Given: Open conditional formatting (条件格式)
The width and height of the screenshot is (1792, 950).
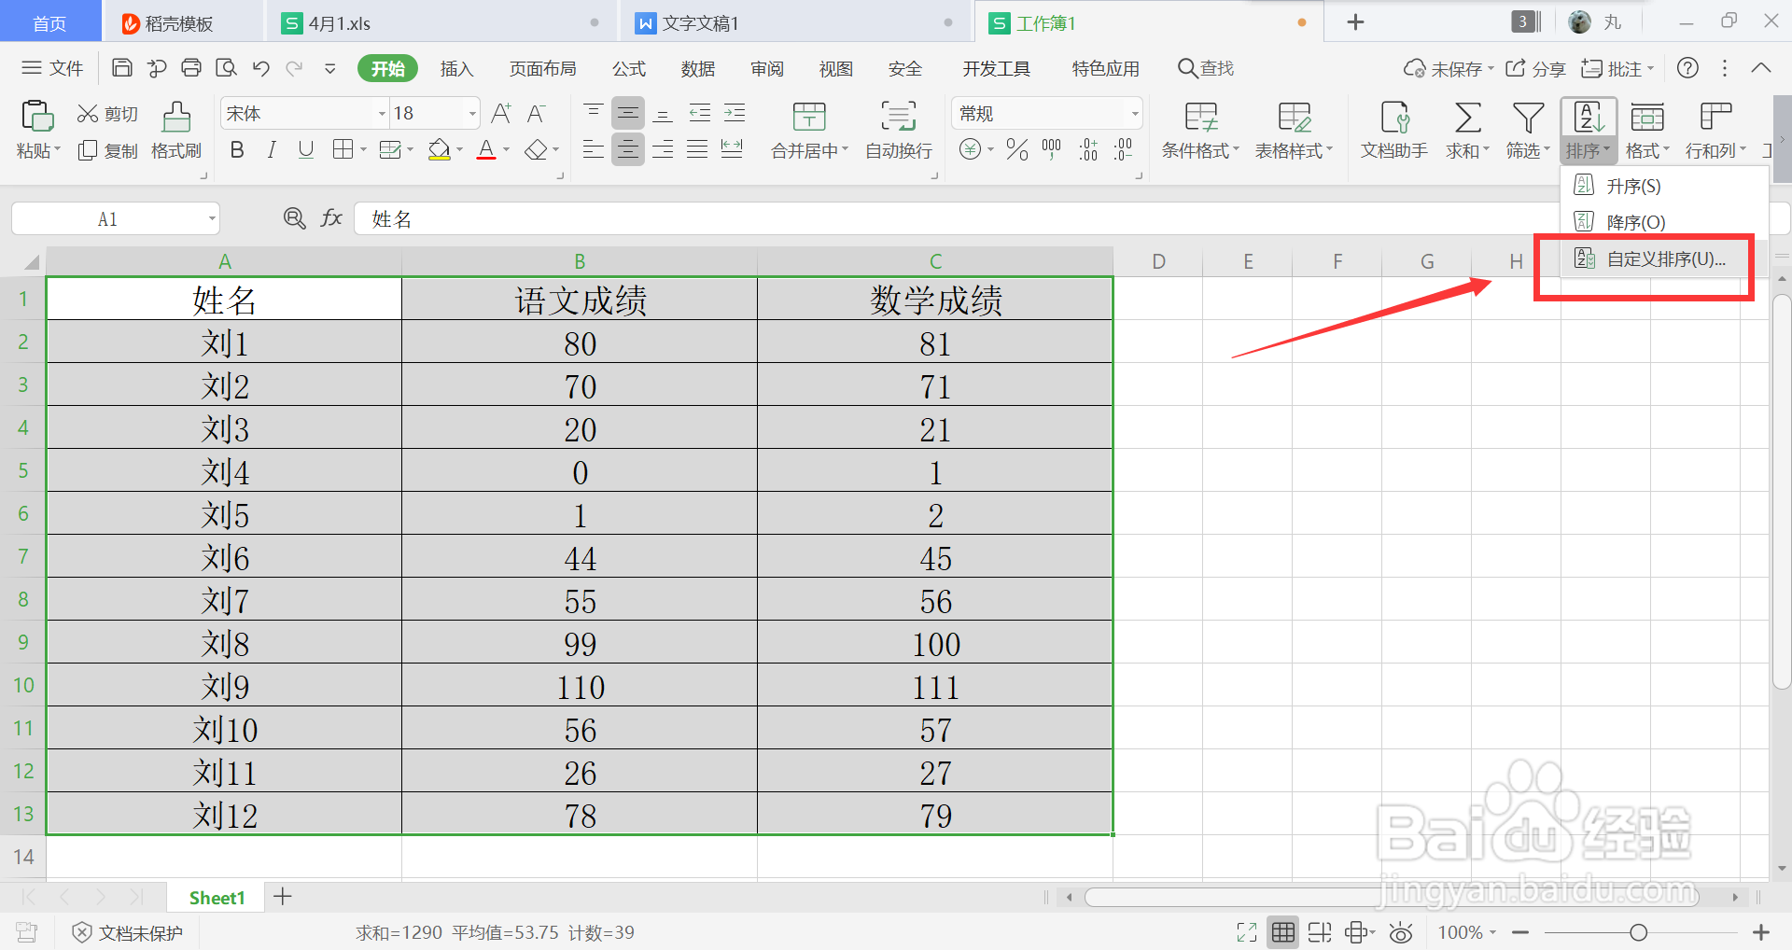Looking at the screenshot, I should (x=1199, y=131).
